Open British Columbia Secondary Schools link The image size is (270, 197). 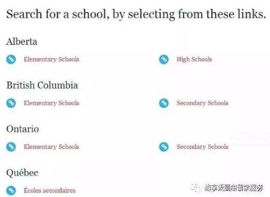[x=202, y=103]
